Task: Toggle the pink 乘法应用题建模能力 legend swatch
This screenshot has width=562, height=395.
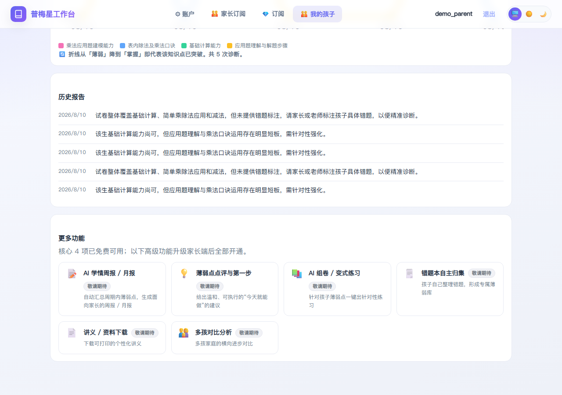Action: [x=61, y=46]
